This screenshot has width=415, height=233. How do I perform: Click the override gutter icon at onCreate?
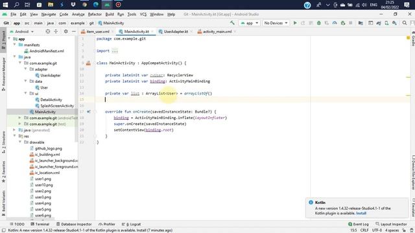click(89, 112)
